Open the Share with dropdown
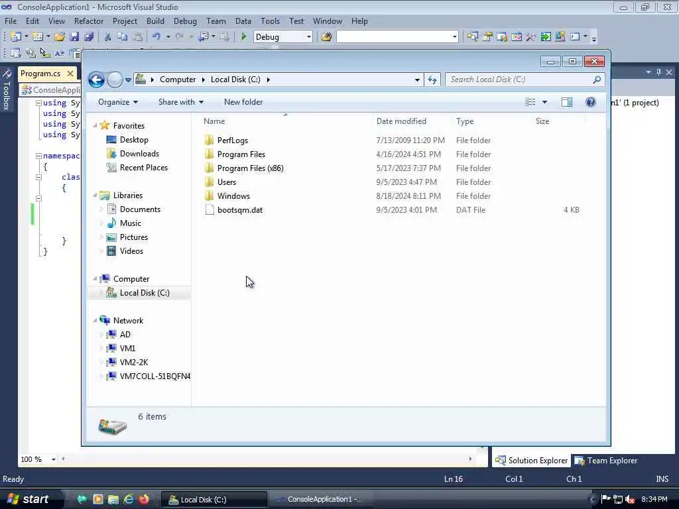 pyautogui.click(x=180, y=102)
